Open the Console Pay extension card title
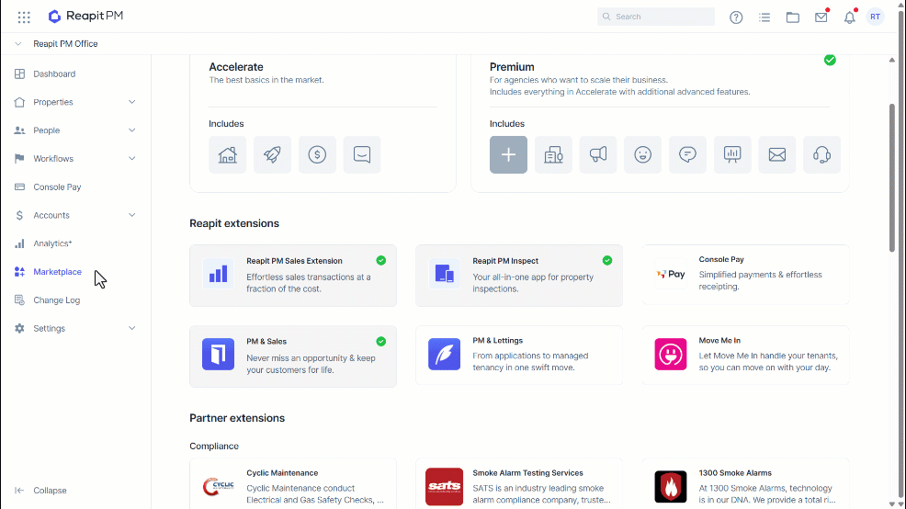Screen dimensions: 906x509 721,259
